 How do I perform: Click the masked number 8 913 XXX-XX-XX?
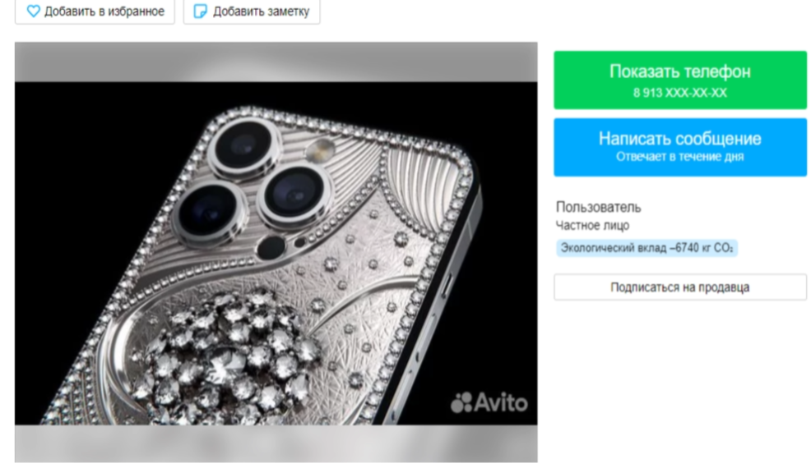click(x=679, y=93)
